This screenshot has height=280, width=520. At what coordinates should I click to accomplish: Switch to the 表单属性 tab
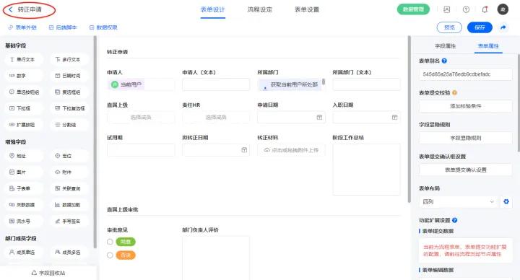(488, 46)
